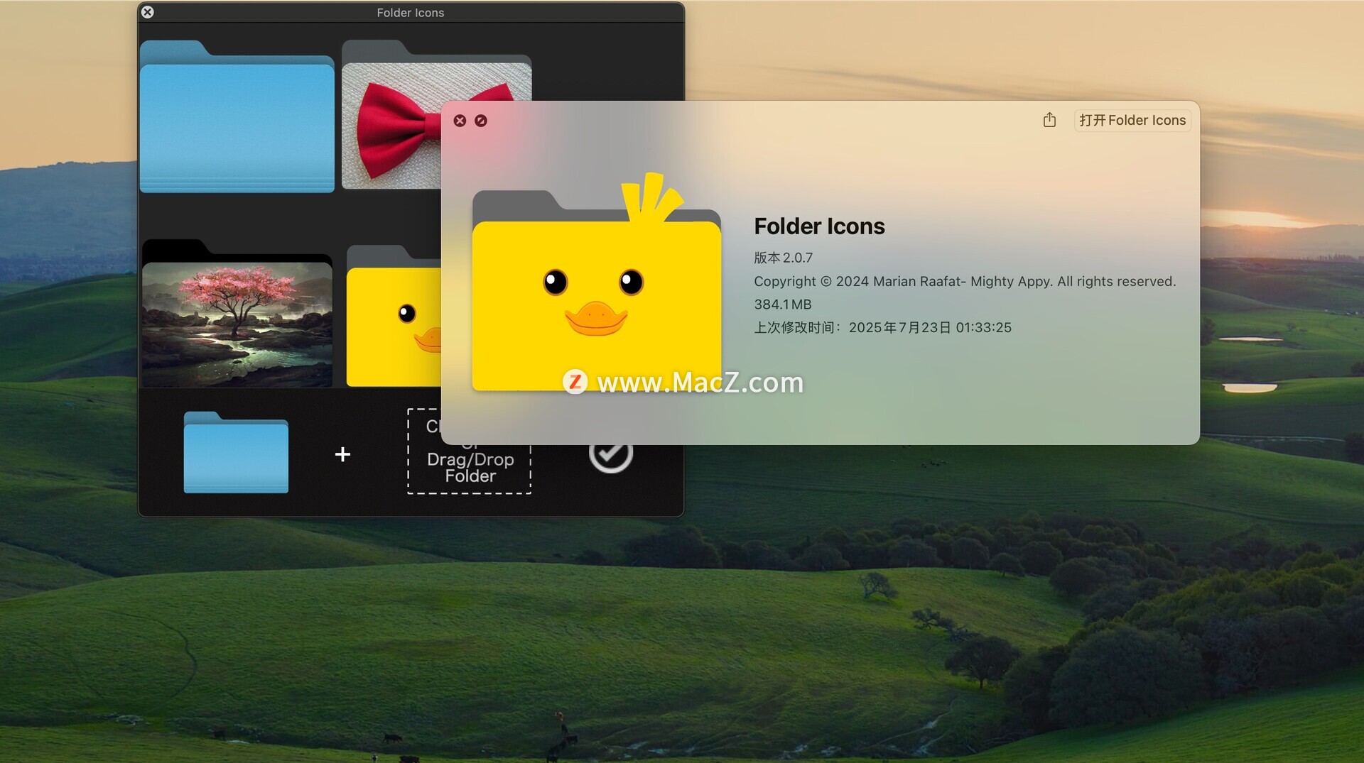Click the 384.1 MB file size text

pyautogui.click(x=782, y=304)
